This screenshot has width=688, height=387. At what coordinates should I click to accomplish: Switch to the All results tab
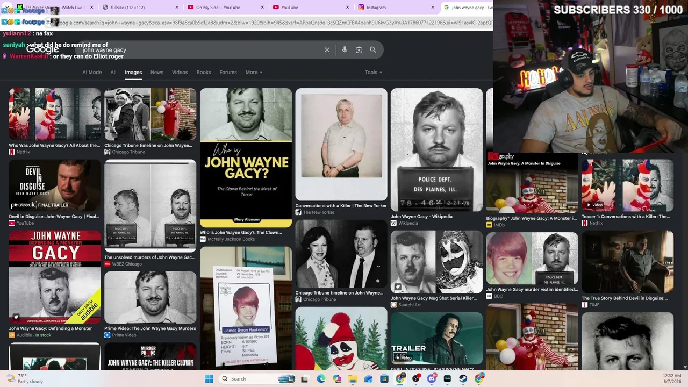pyautogui.click(x=113, y=73)
